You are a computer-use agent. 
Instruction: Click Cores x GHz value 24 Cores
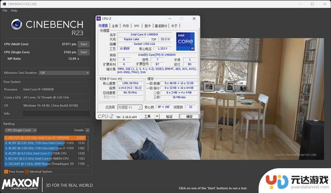[56, 98]
